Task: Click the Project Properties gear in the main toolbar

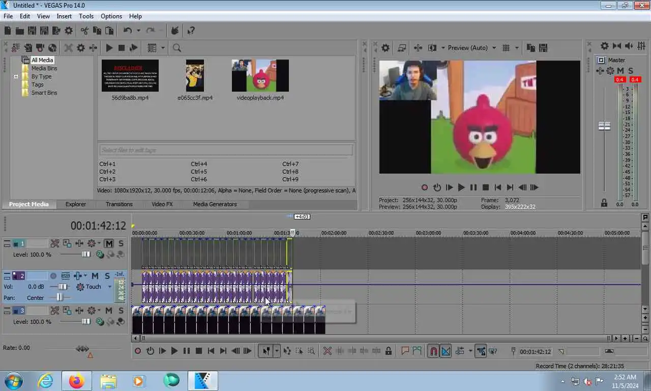Action: [x=68, y=31]
